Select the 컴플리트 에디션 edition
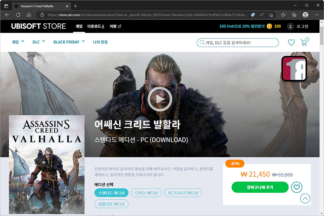 (x=111, y=204)
